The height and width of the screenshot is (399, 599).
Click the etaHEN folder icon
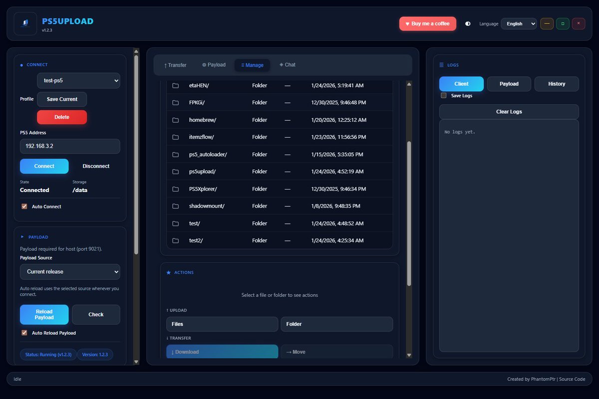point(175,86)
